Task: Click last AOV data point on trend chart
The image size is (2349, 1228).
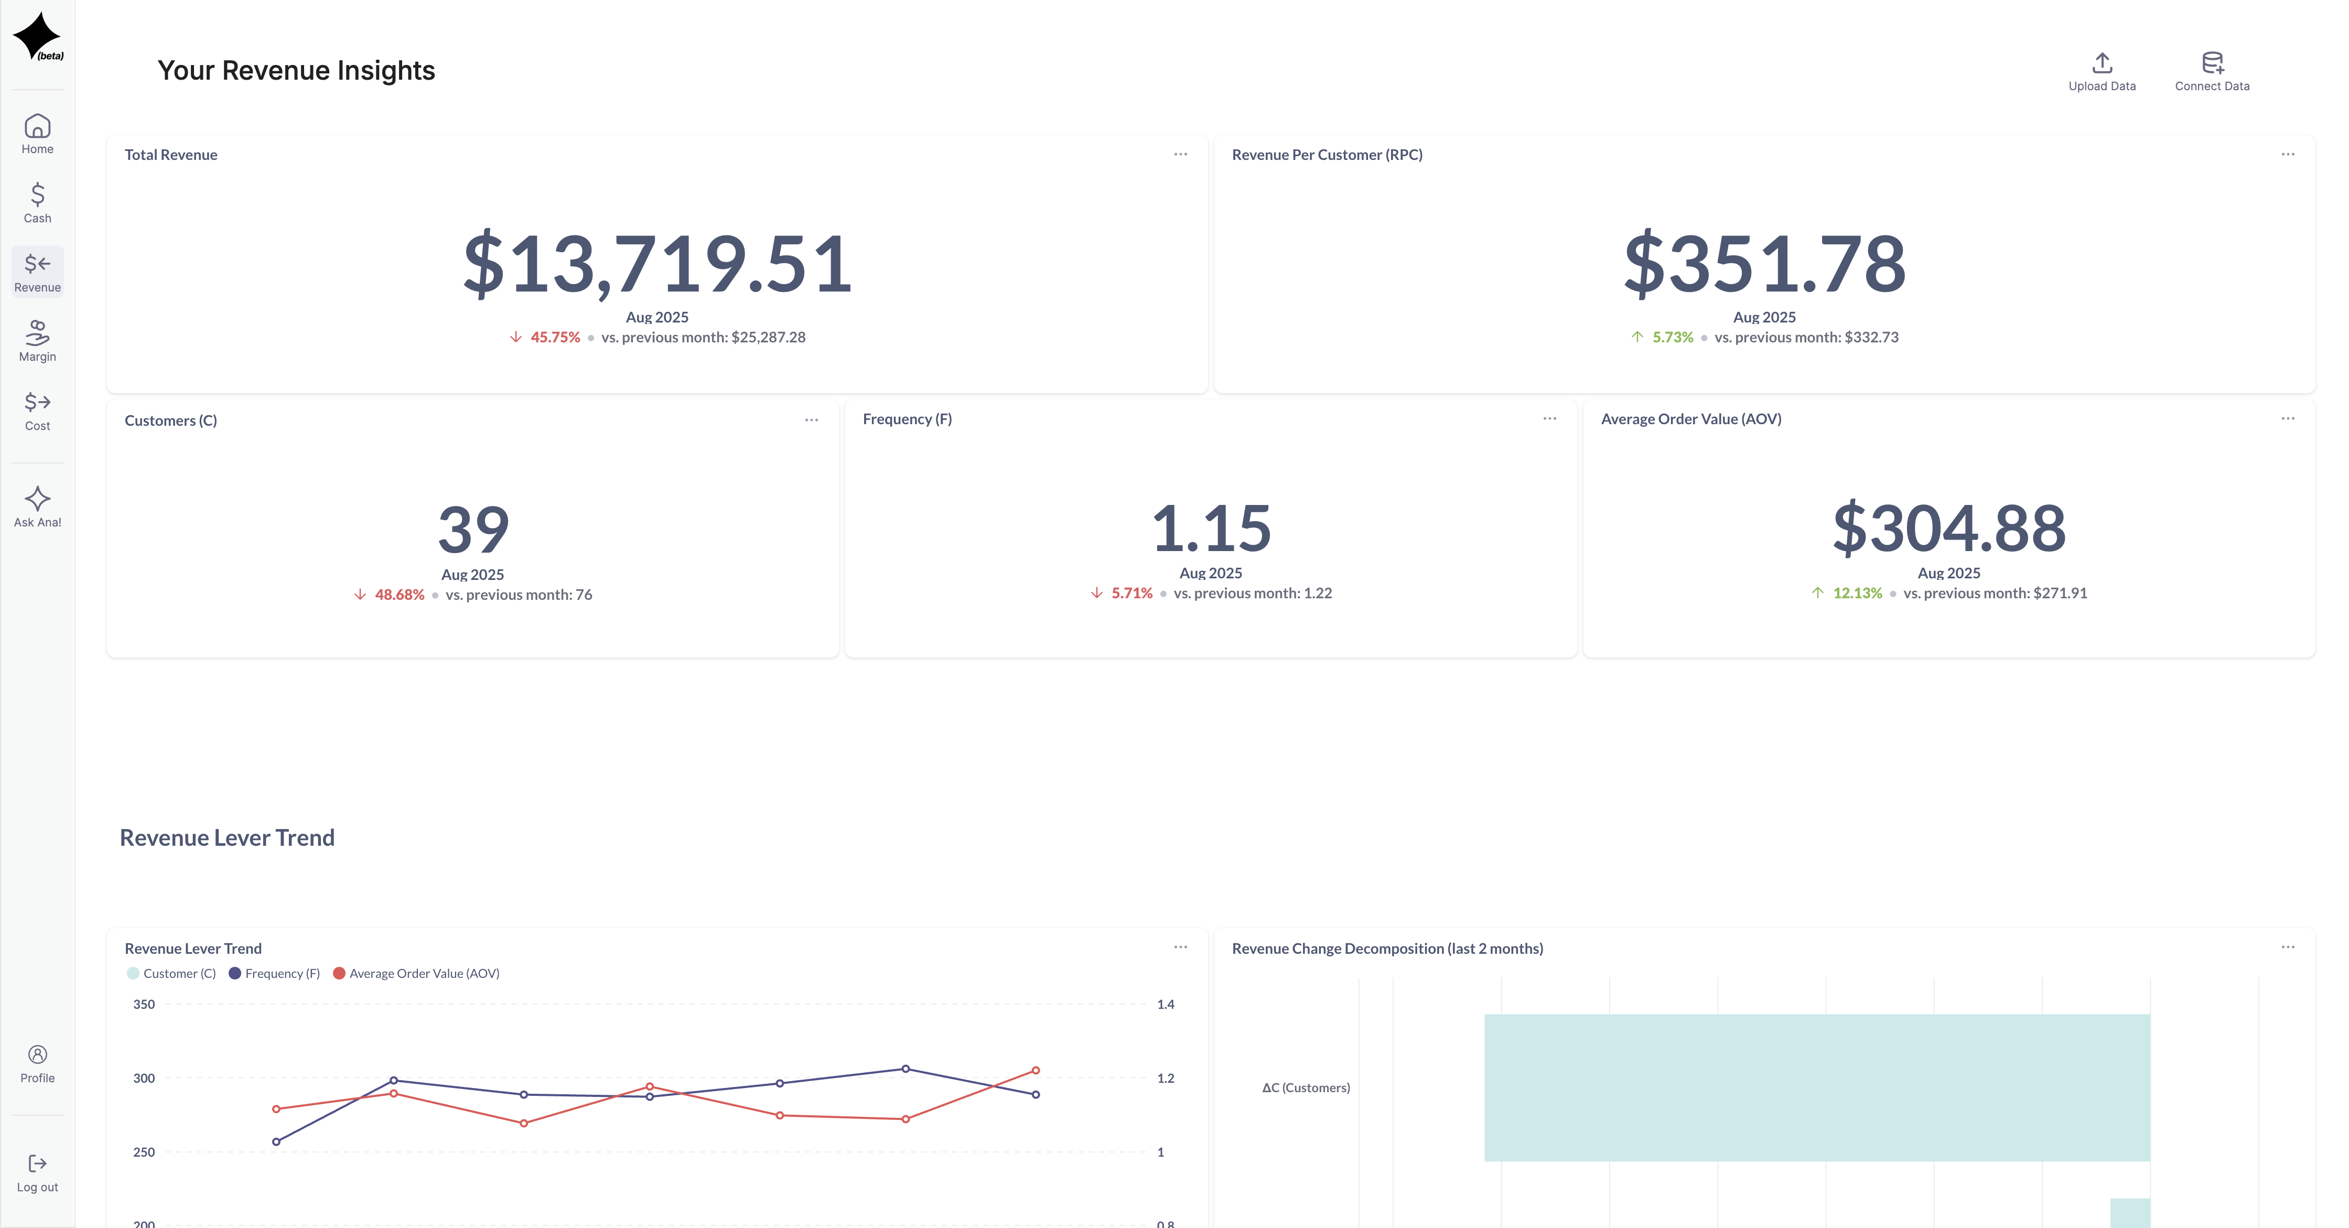Action: 1035,1070
